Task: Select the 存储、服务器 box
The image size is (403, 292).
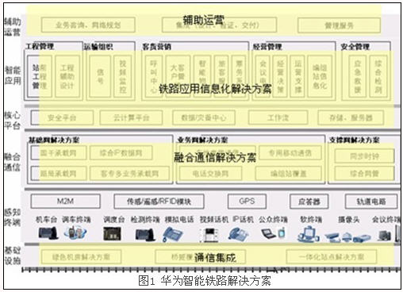Action: pos(351,117)
